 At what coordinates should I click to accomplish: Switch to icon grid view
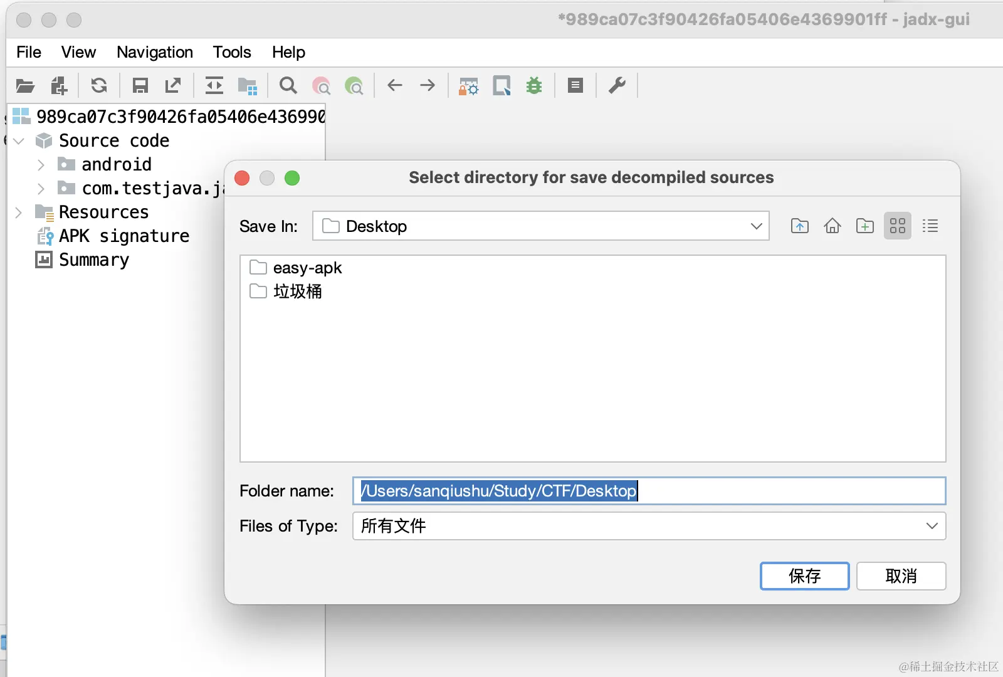tap(898, 226)
